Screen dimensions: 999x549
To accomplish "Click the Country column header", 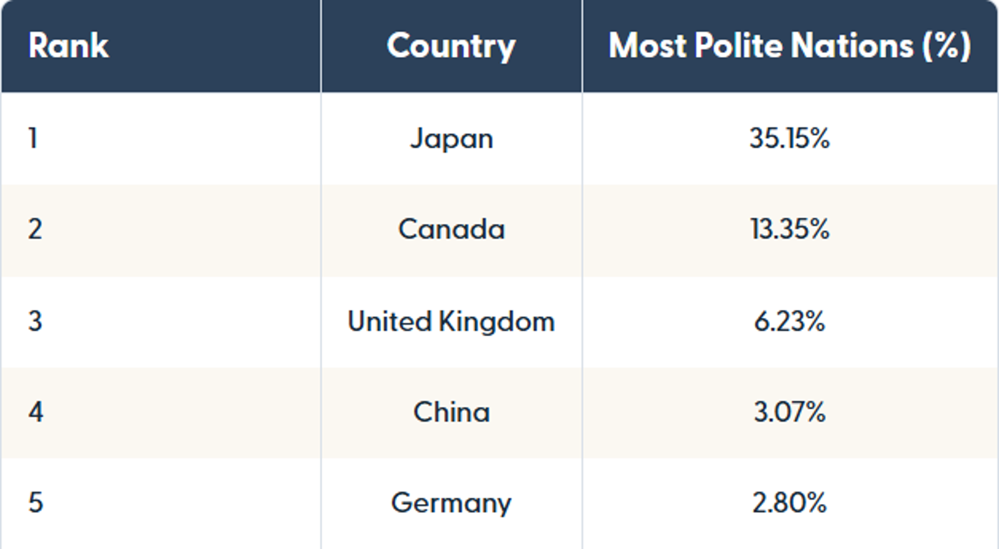I will [451, 46].
